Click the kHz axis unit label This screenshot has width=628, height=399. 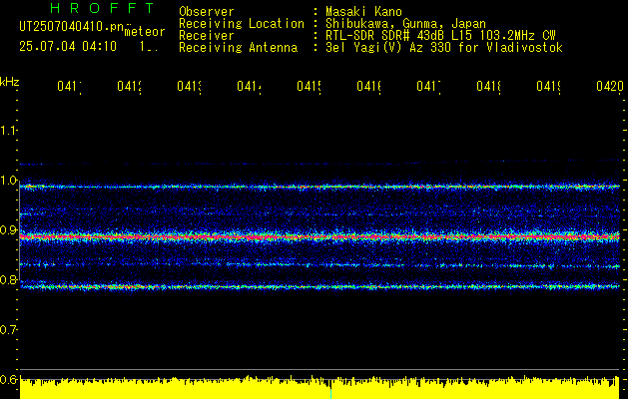[x=9, y=82]
